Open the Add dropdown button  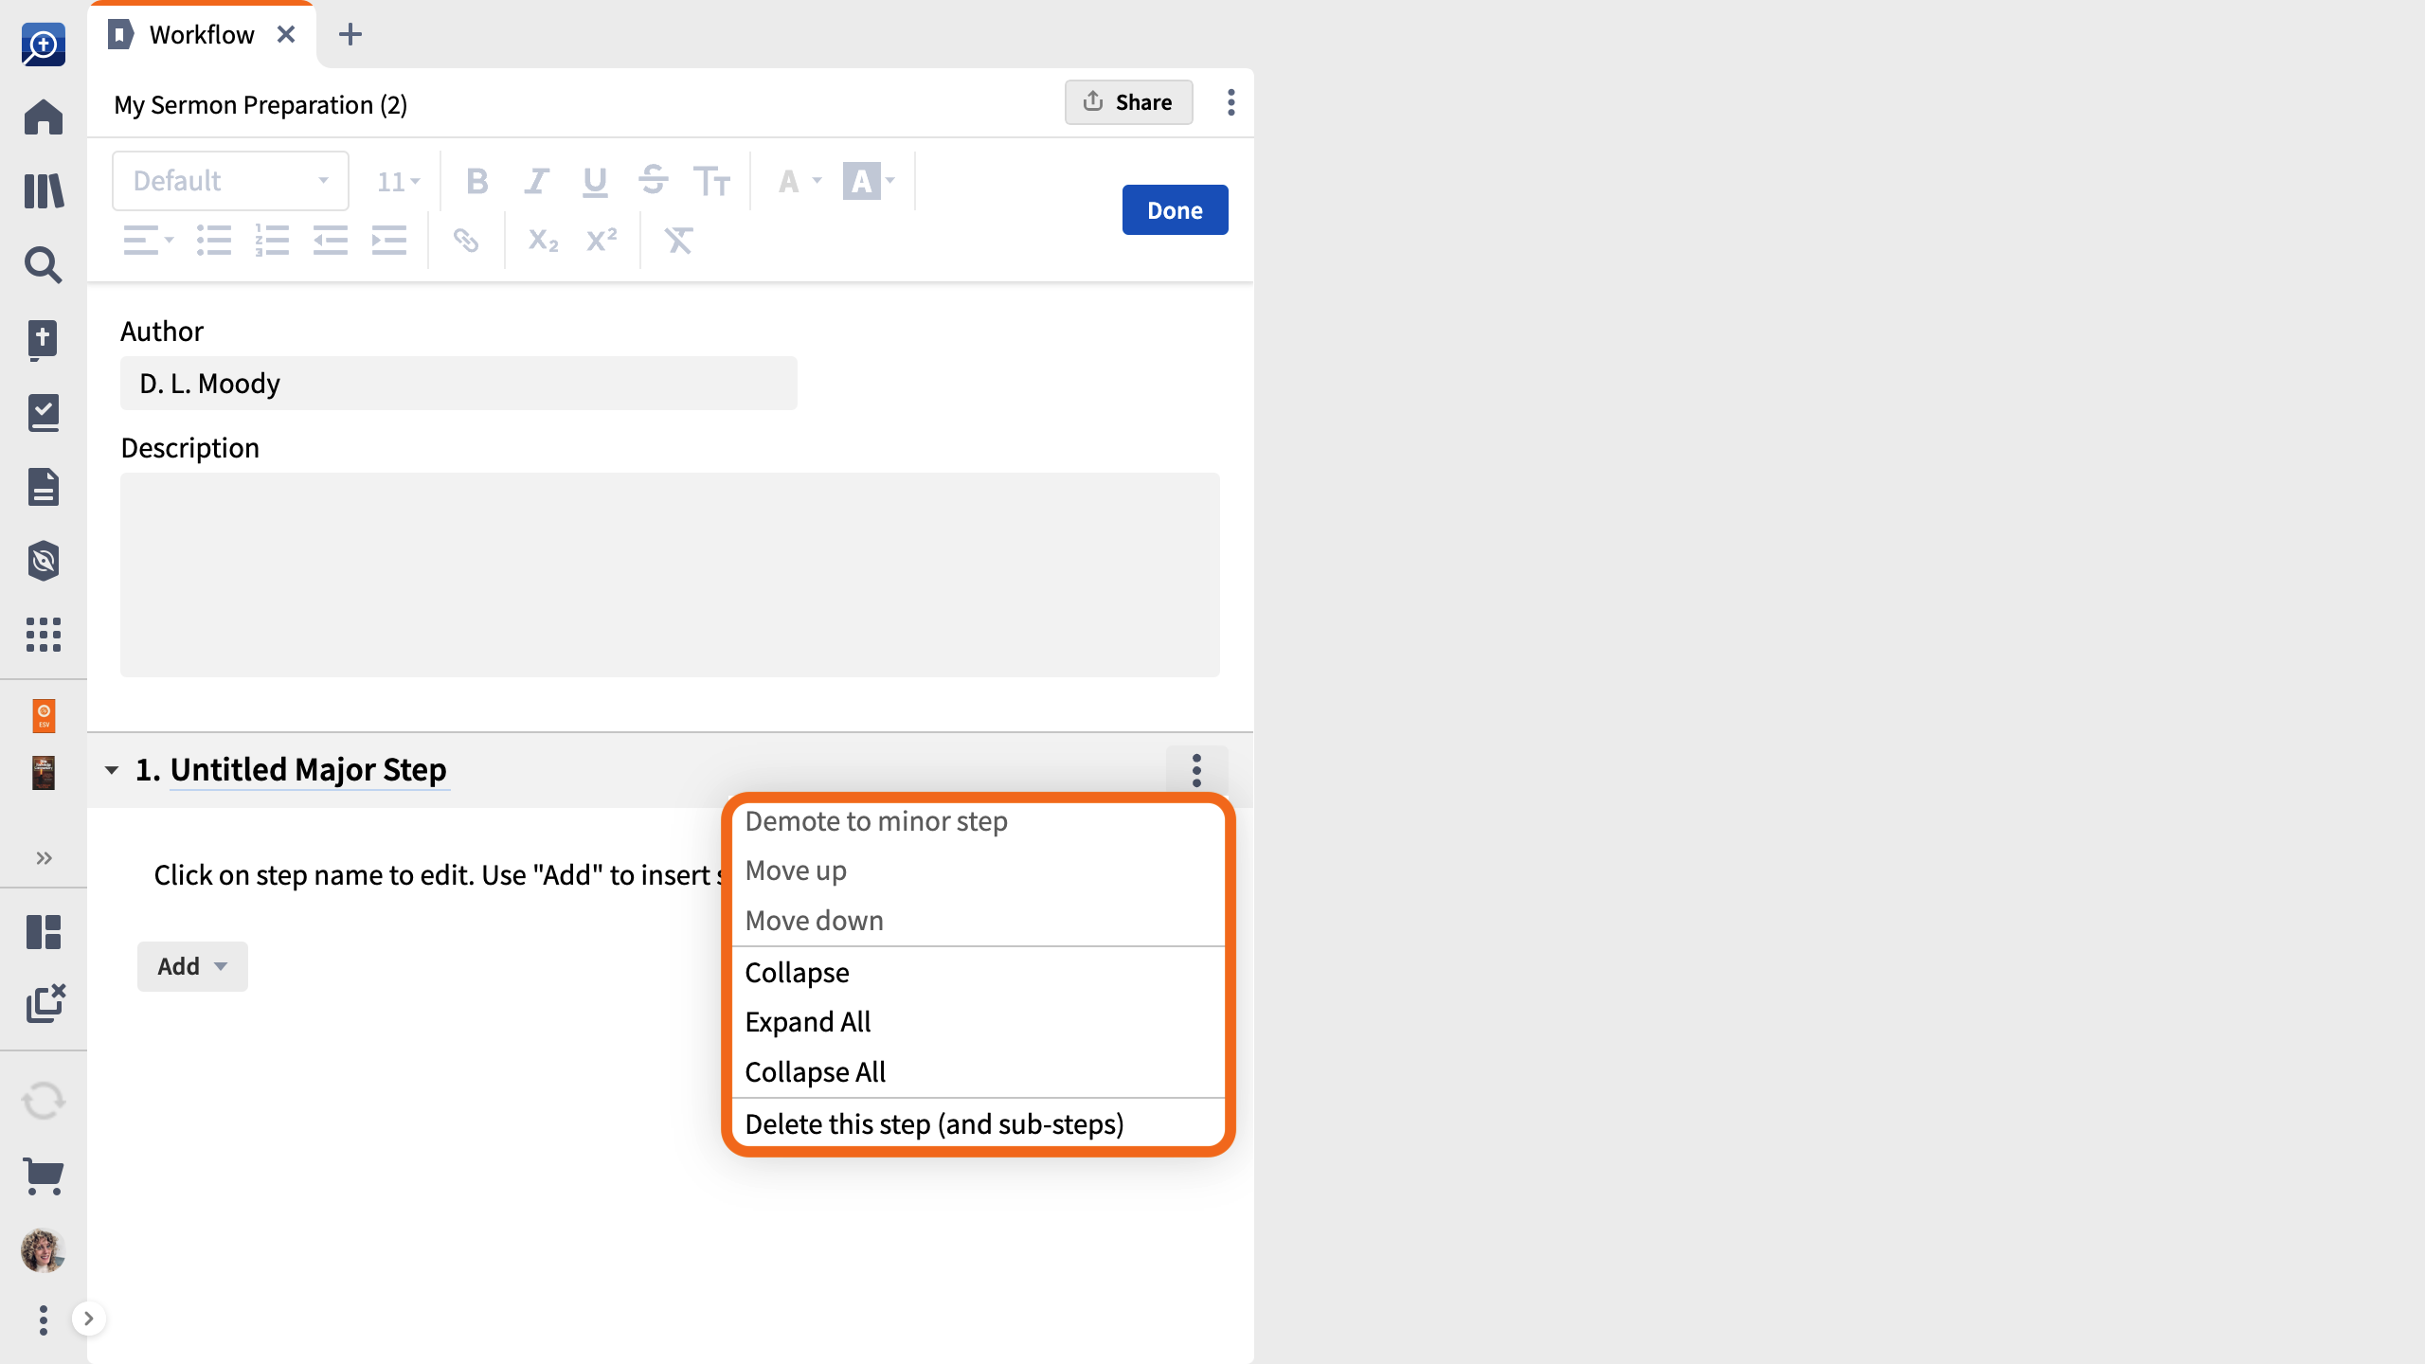point(192,966)
